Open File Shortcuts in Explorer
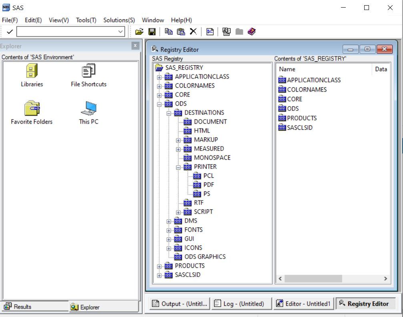403x317 pixels. point(88,73)
